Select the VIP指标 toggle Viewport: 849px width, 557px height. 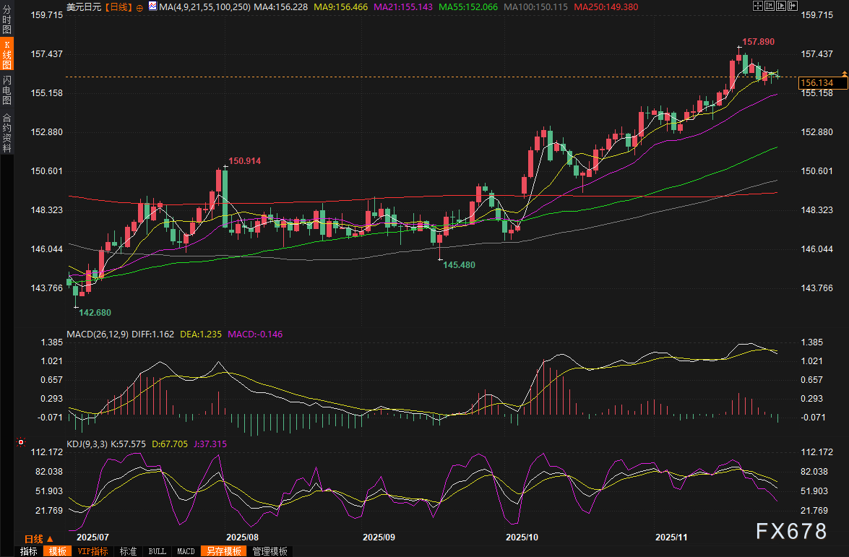[92, 551]
